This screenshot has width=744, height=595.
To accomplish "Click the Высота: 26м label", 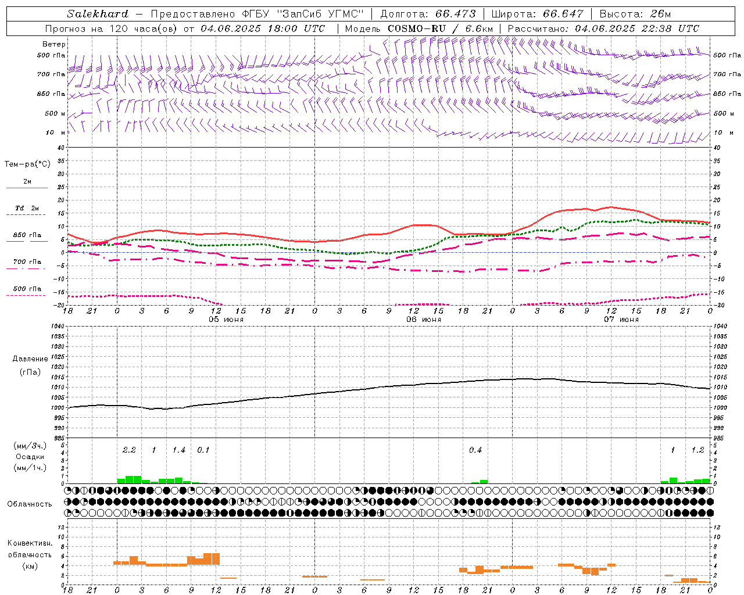I will click(635, 14).
